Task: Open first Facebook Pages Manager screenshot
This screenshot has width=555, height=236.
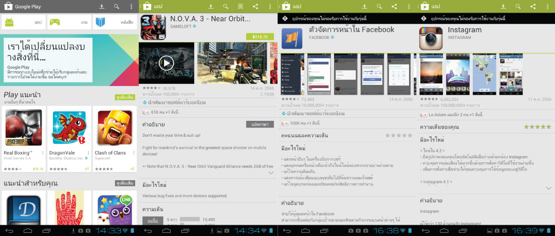Action: pyautogui.click(x=292, y=74)
